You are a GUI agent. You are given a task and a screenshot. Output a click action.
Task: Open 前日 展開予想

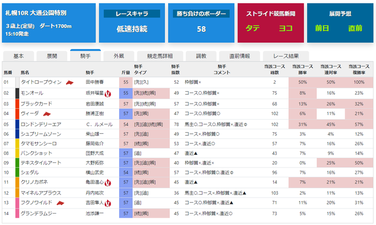click(322, 28)
